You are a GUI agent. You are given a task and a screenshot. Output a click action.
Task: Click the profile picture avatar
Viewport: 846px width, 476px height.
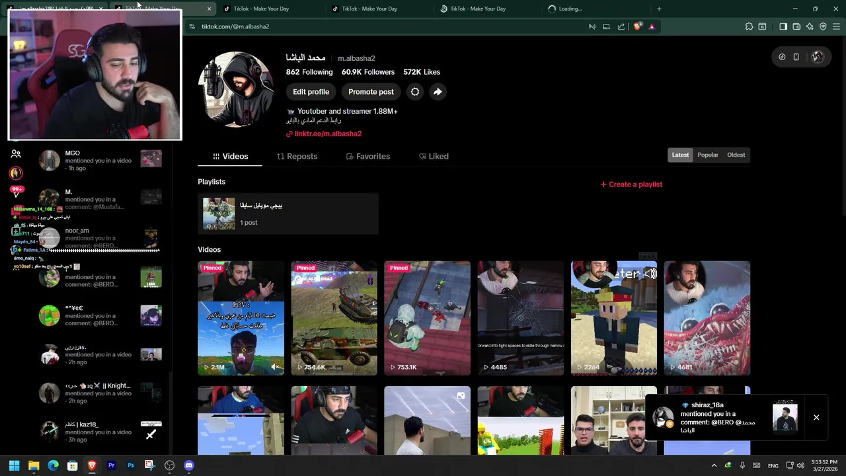tap(236, 89)
